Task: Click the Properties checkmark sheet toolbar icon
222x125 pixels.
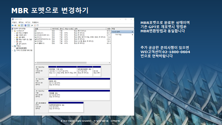Action: [35, 25]
